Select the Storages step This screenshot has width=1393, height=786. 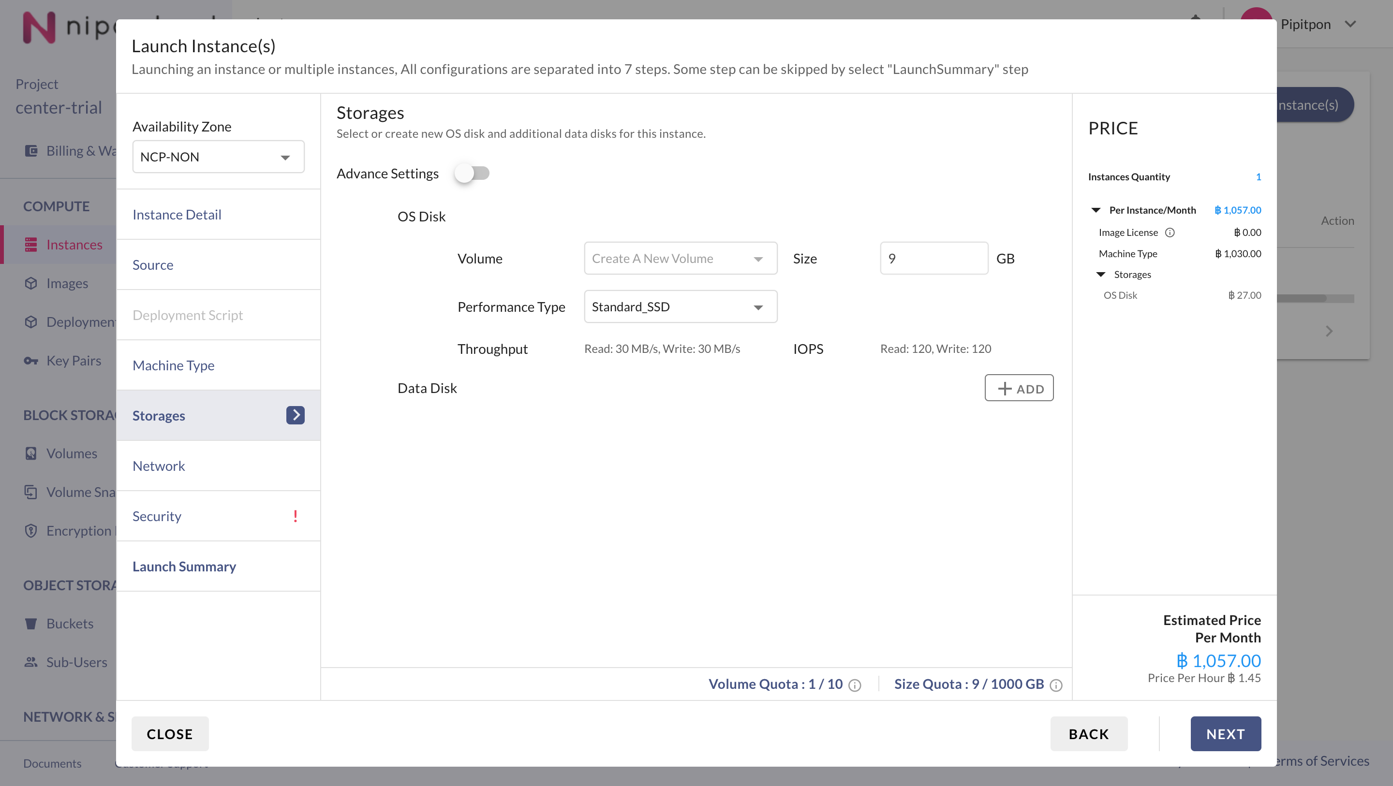click(218, 416)
